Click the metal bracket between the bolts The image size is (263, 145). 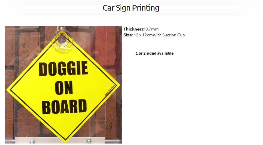[x=60, y=140]
